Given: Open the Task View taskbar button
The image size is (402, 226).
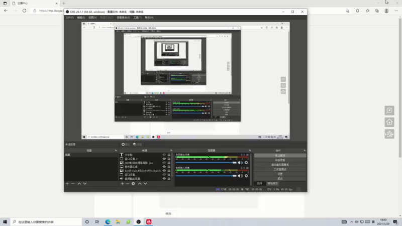Looking at the screenshot, I should click(97, 222).
